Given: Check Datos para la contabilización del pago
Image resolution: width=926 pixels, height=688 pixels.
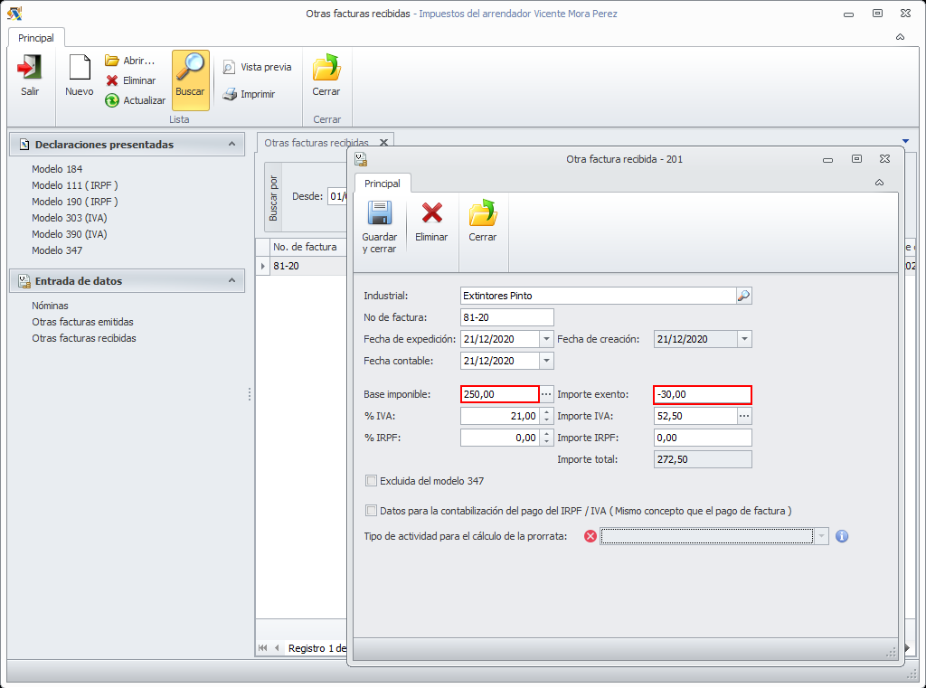Looking at the screenshot, I should 371,511.
